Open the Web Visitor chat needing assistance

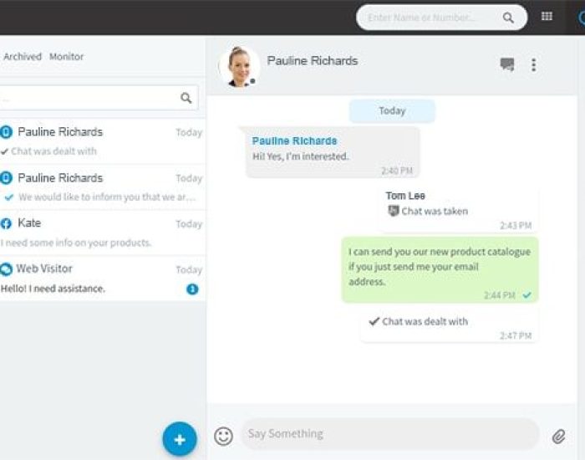tap(102, 279)
